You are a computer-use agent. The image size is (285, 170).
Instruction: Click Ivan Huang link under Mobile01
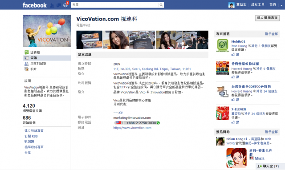coord(239,46)
